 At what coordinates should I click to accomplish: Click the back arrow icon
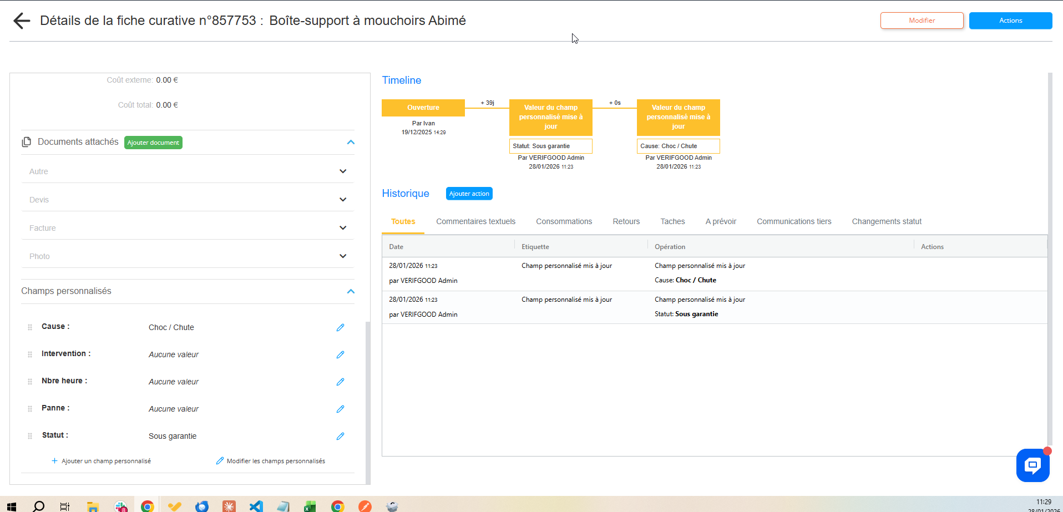point(22,21)
